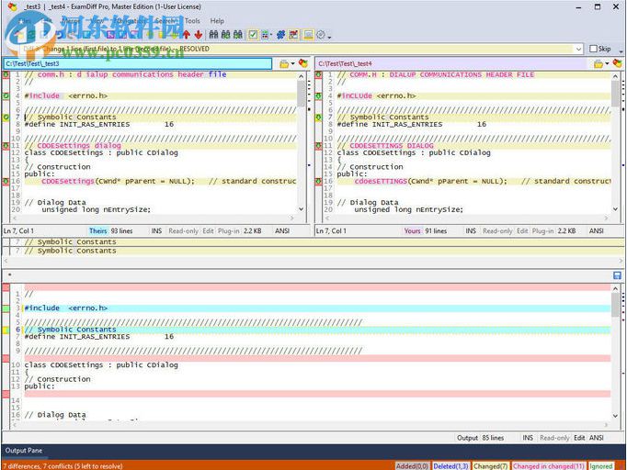Open the folder browse icon for the left file
The height and width of the screenshot is (470, 627).
[283, 64]
